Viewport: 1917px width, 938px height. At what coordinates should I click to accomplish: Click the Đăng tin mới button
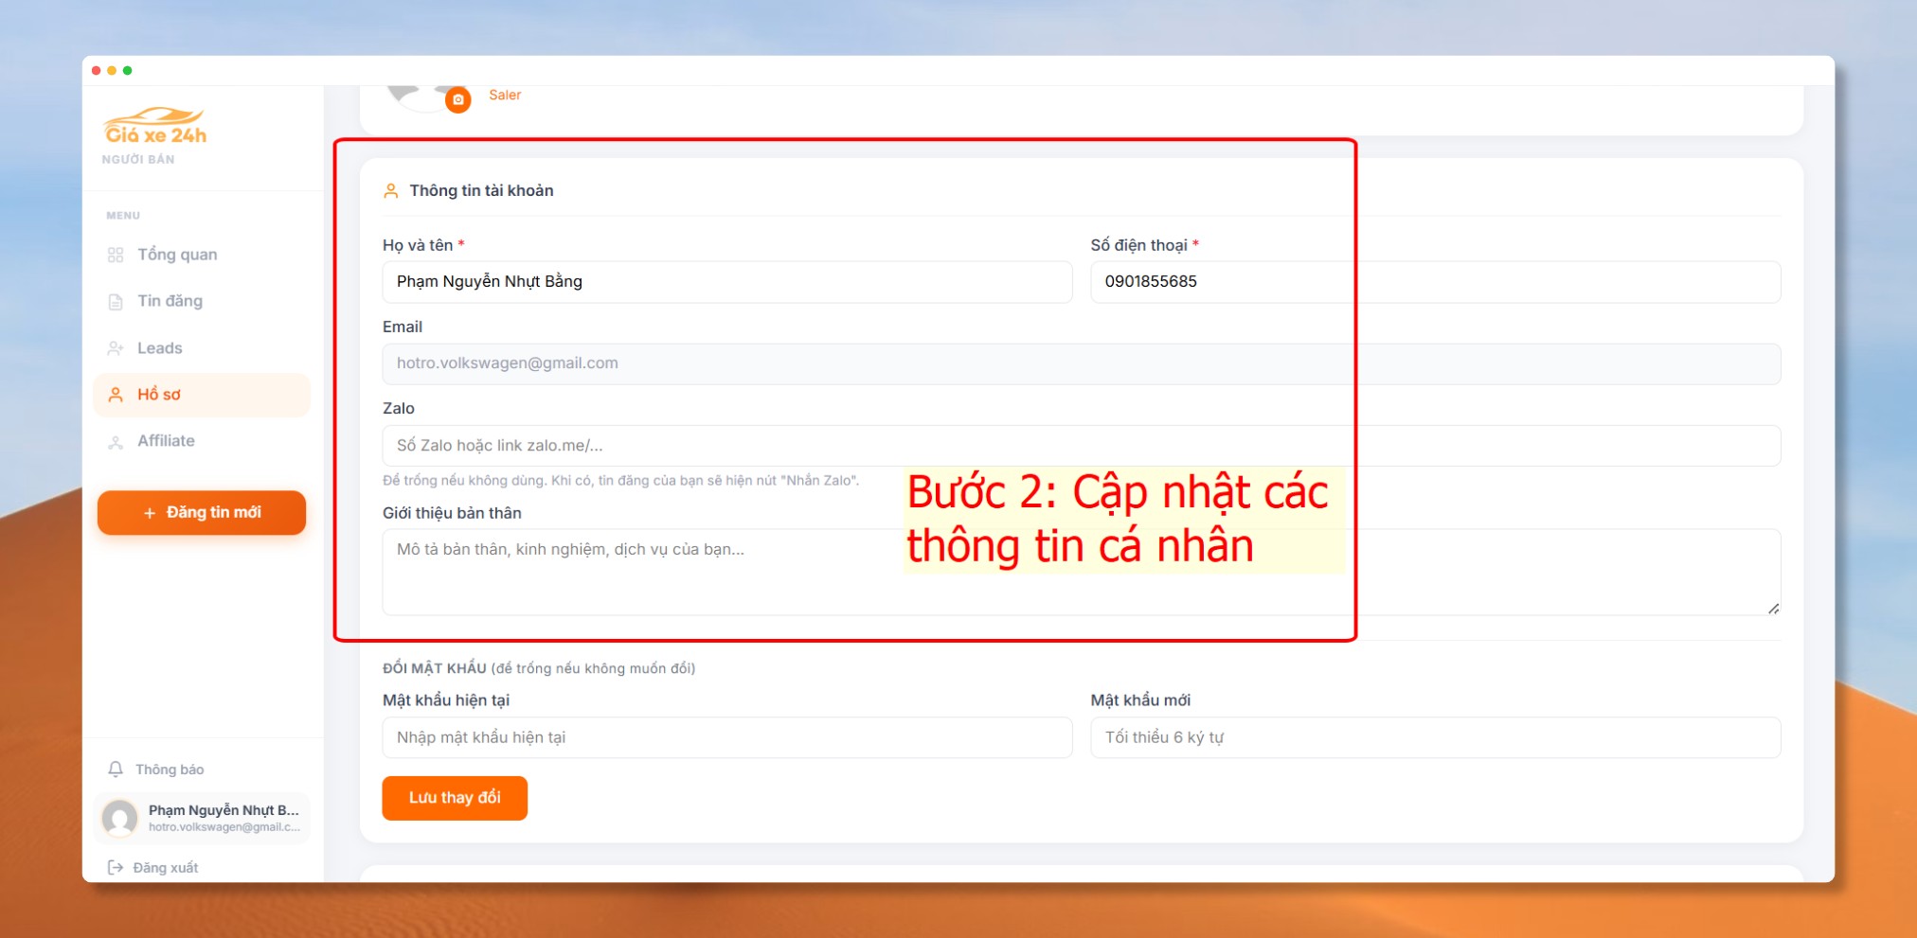click(x=202, y=512)
